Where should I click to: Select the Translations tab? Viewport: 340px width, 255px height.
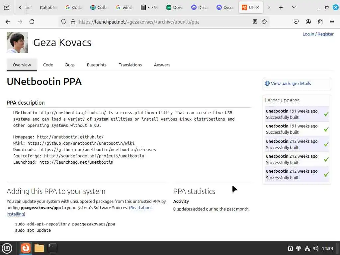pos(130,65)
